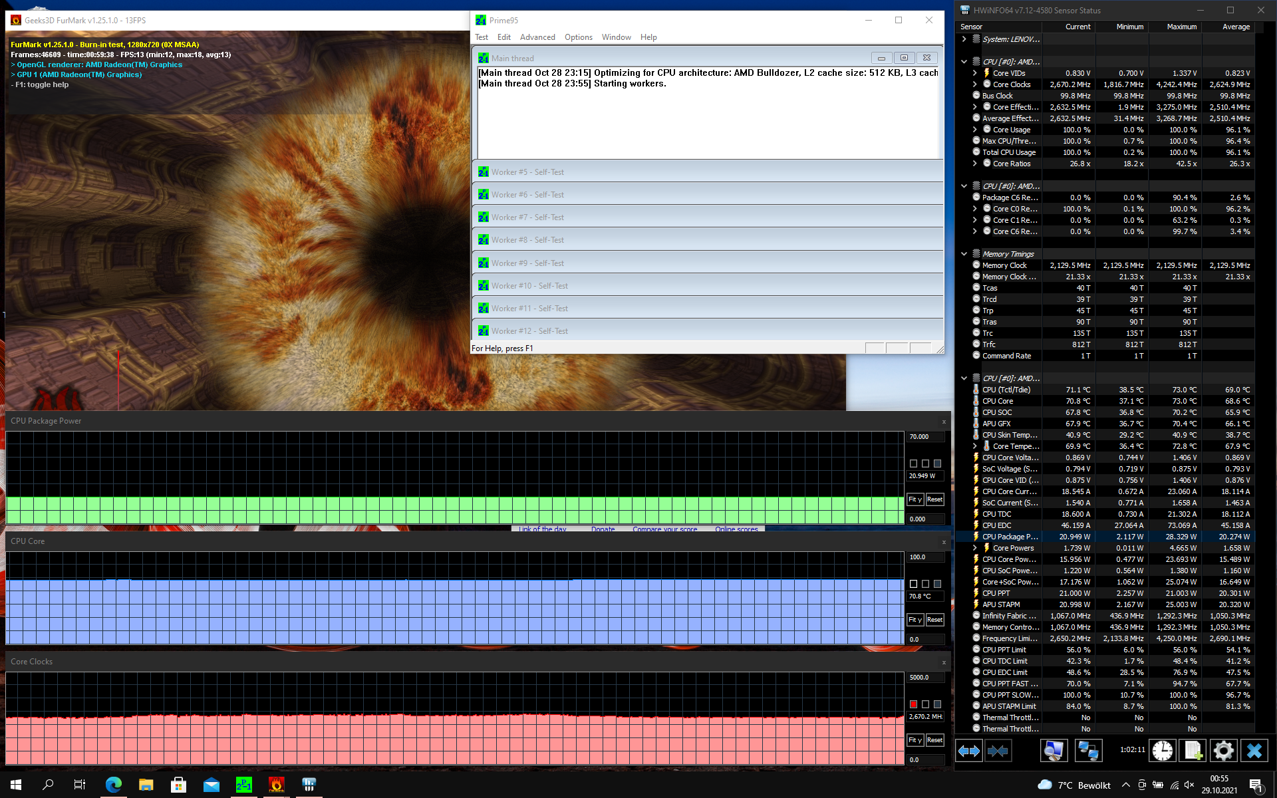The image size is (1277, 798).
Task: Open FurMark from the Windows taskbar
Action: tap(276, 785)
